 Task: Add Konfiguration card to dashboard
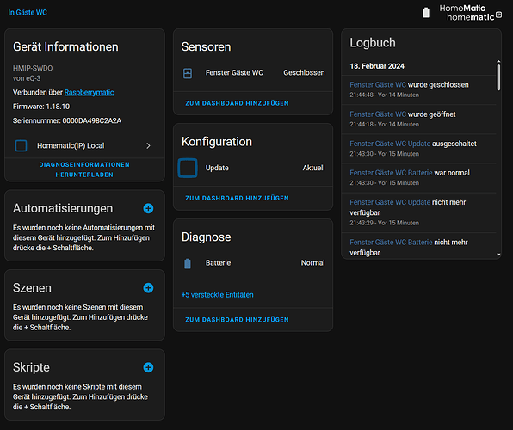point(237,198)
